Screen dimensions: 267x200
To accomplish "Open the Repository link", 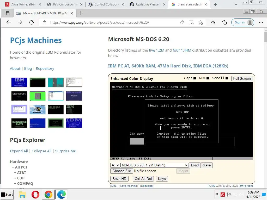I will point(45,68).
